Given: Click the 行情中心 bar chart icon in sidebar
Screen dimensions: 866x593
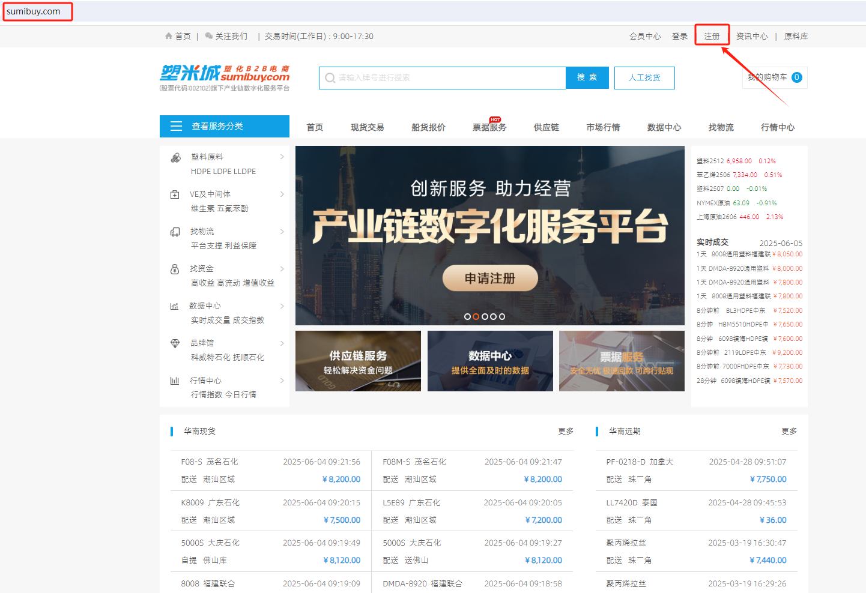Looking at the screenshot, I should (x=175, y=381).
